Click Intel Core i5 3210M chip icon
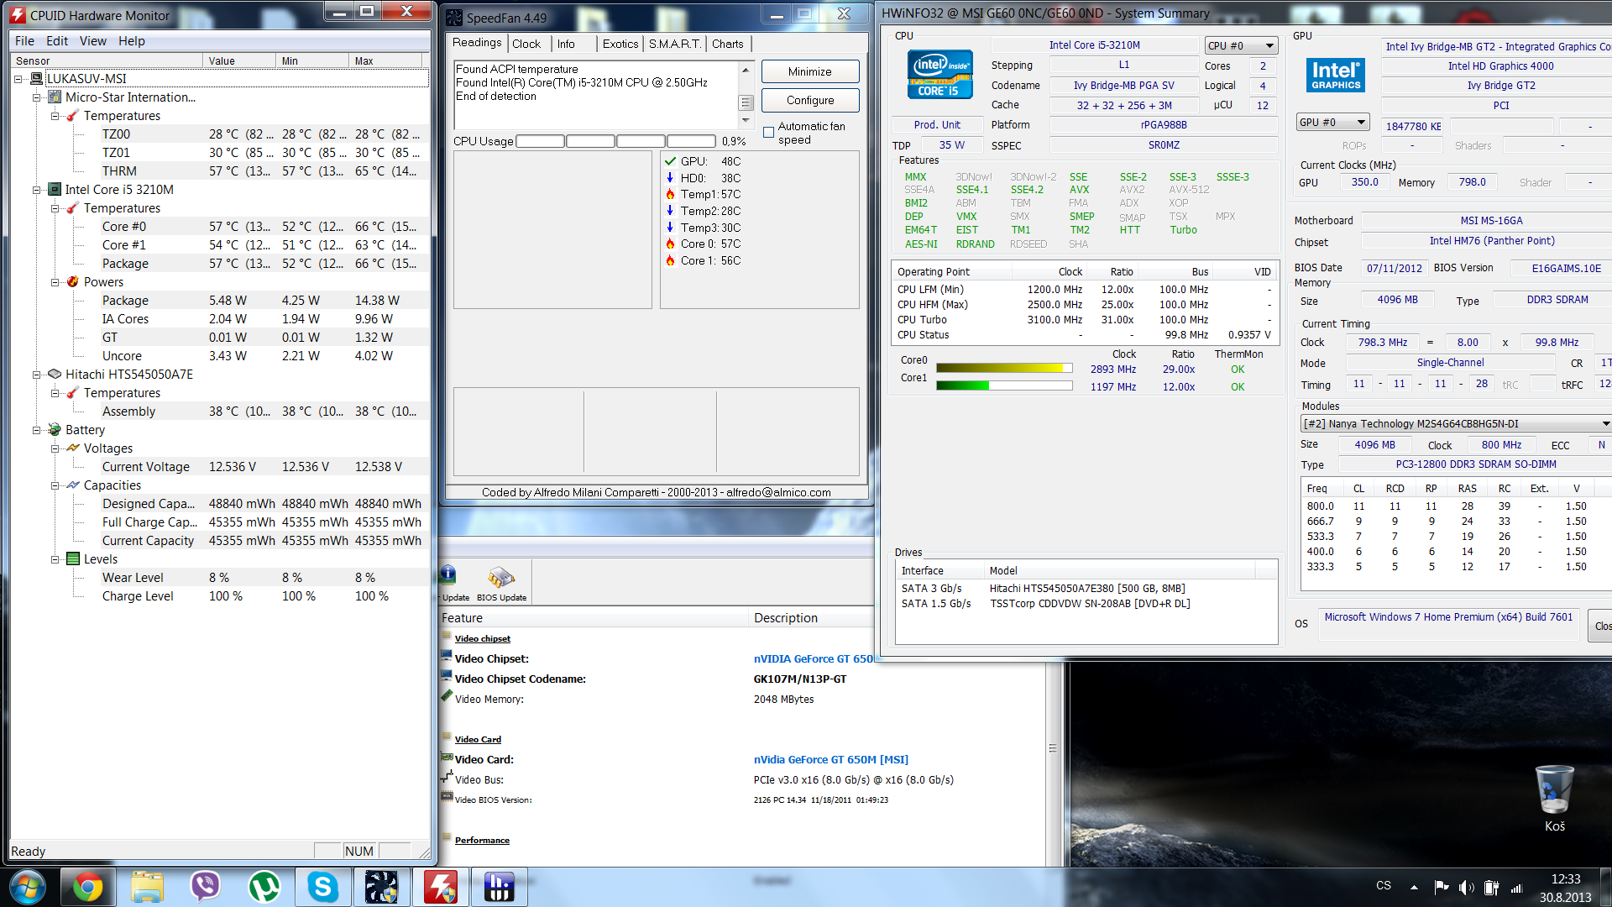This screenshot has width=1612, height=907. pyautogui.click(x=55, y=189)
